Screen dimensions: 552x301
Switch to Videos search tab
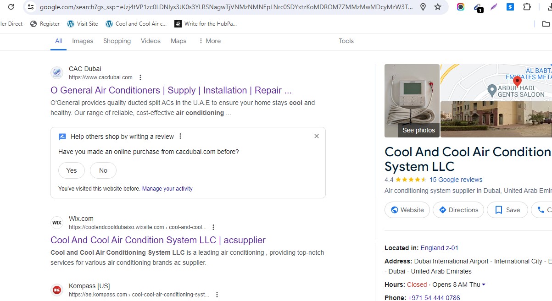point(151,41)
